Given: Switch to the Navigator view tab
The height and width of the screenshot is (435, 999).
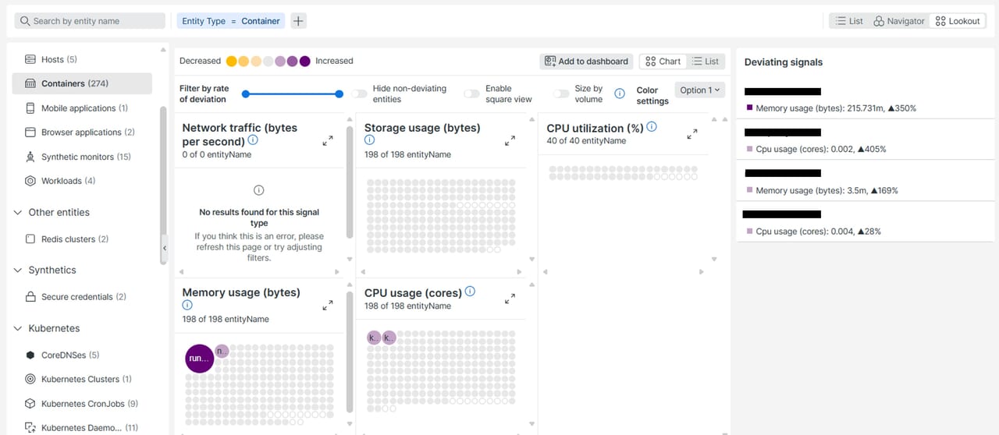Looking at the screenshot, I should 899,21.
